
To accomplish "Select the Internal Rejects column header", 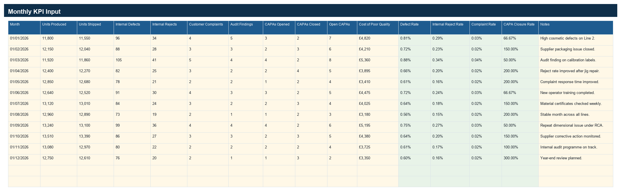I will pyautogui.click(x=169, y=28).
